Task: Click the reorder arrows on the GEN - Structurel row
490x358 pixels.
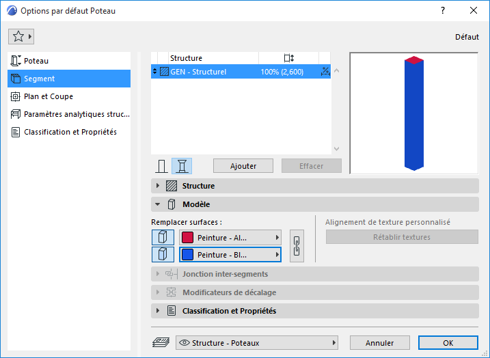Action: coord(154,72)
